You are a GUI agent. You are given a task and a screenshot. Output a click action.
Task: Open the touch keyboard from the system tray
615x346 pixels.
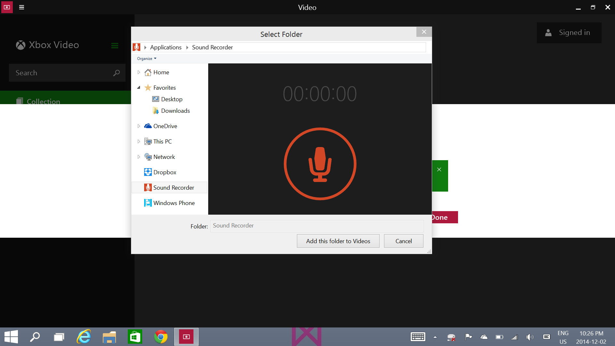418,337
